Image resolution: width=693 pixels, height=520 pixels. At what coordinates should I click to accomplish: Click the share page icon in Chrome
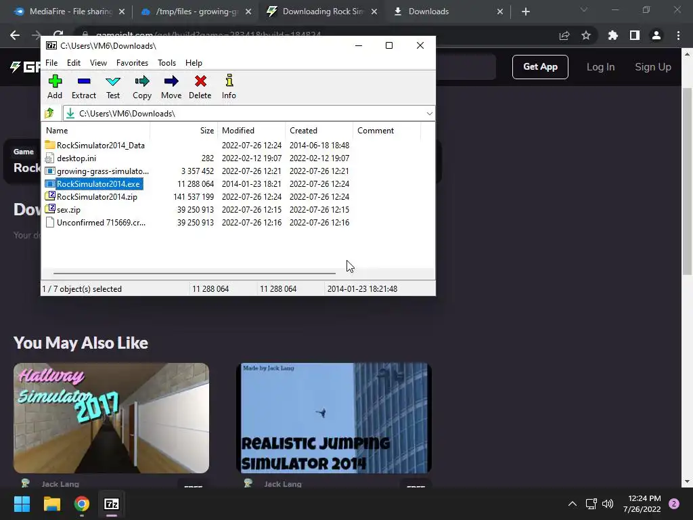(564, 35)
